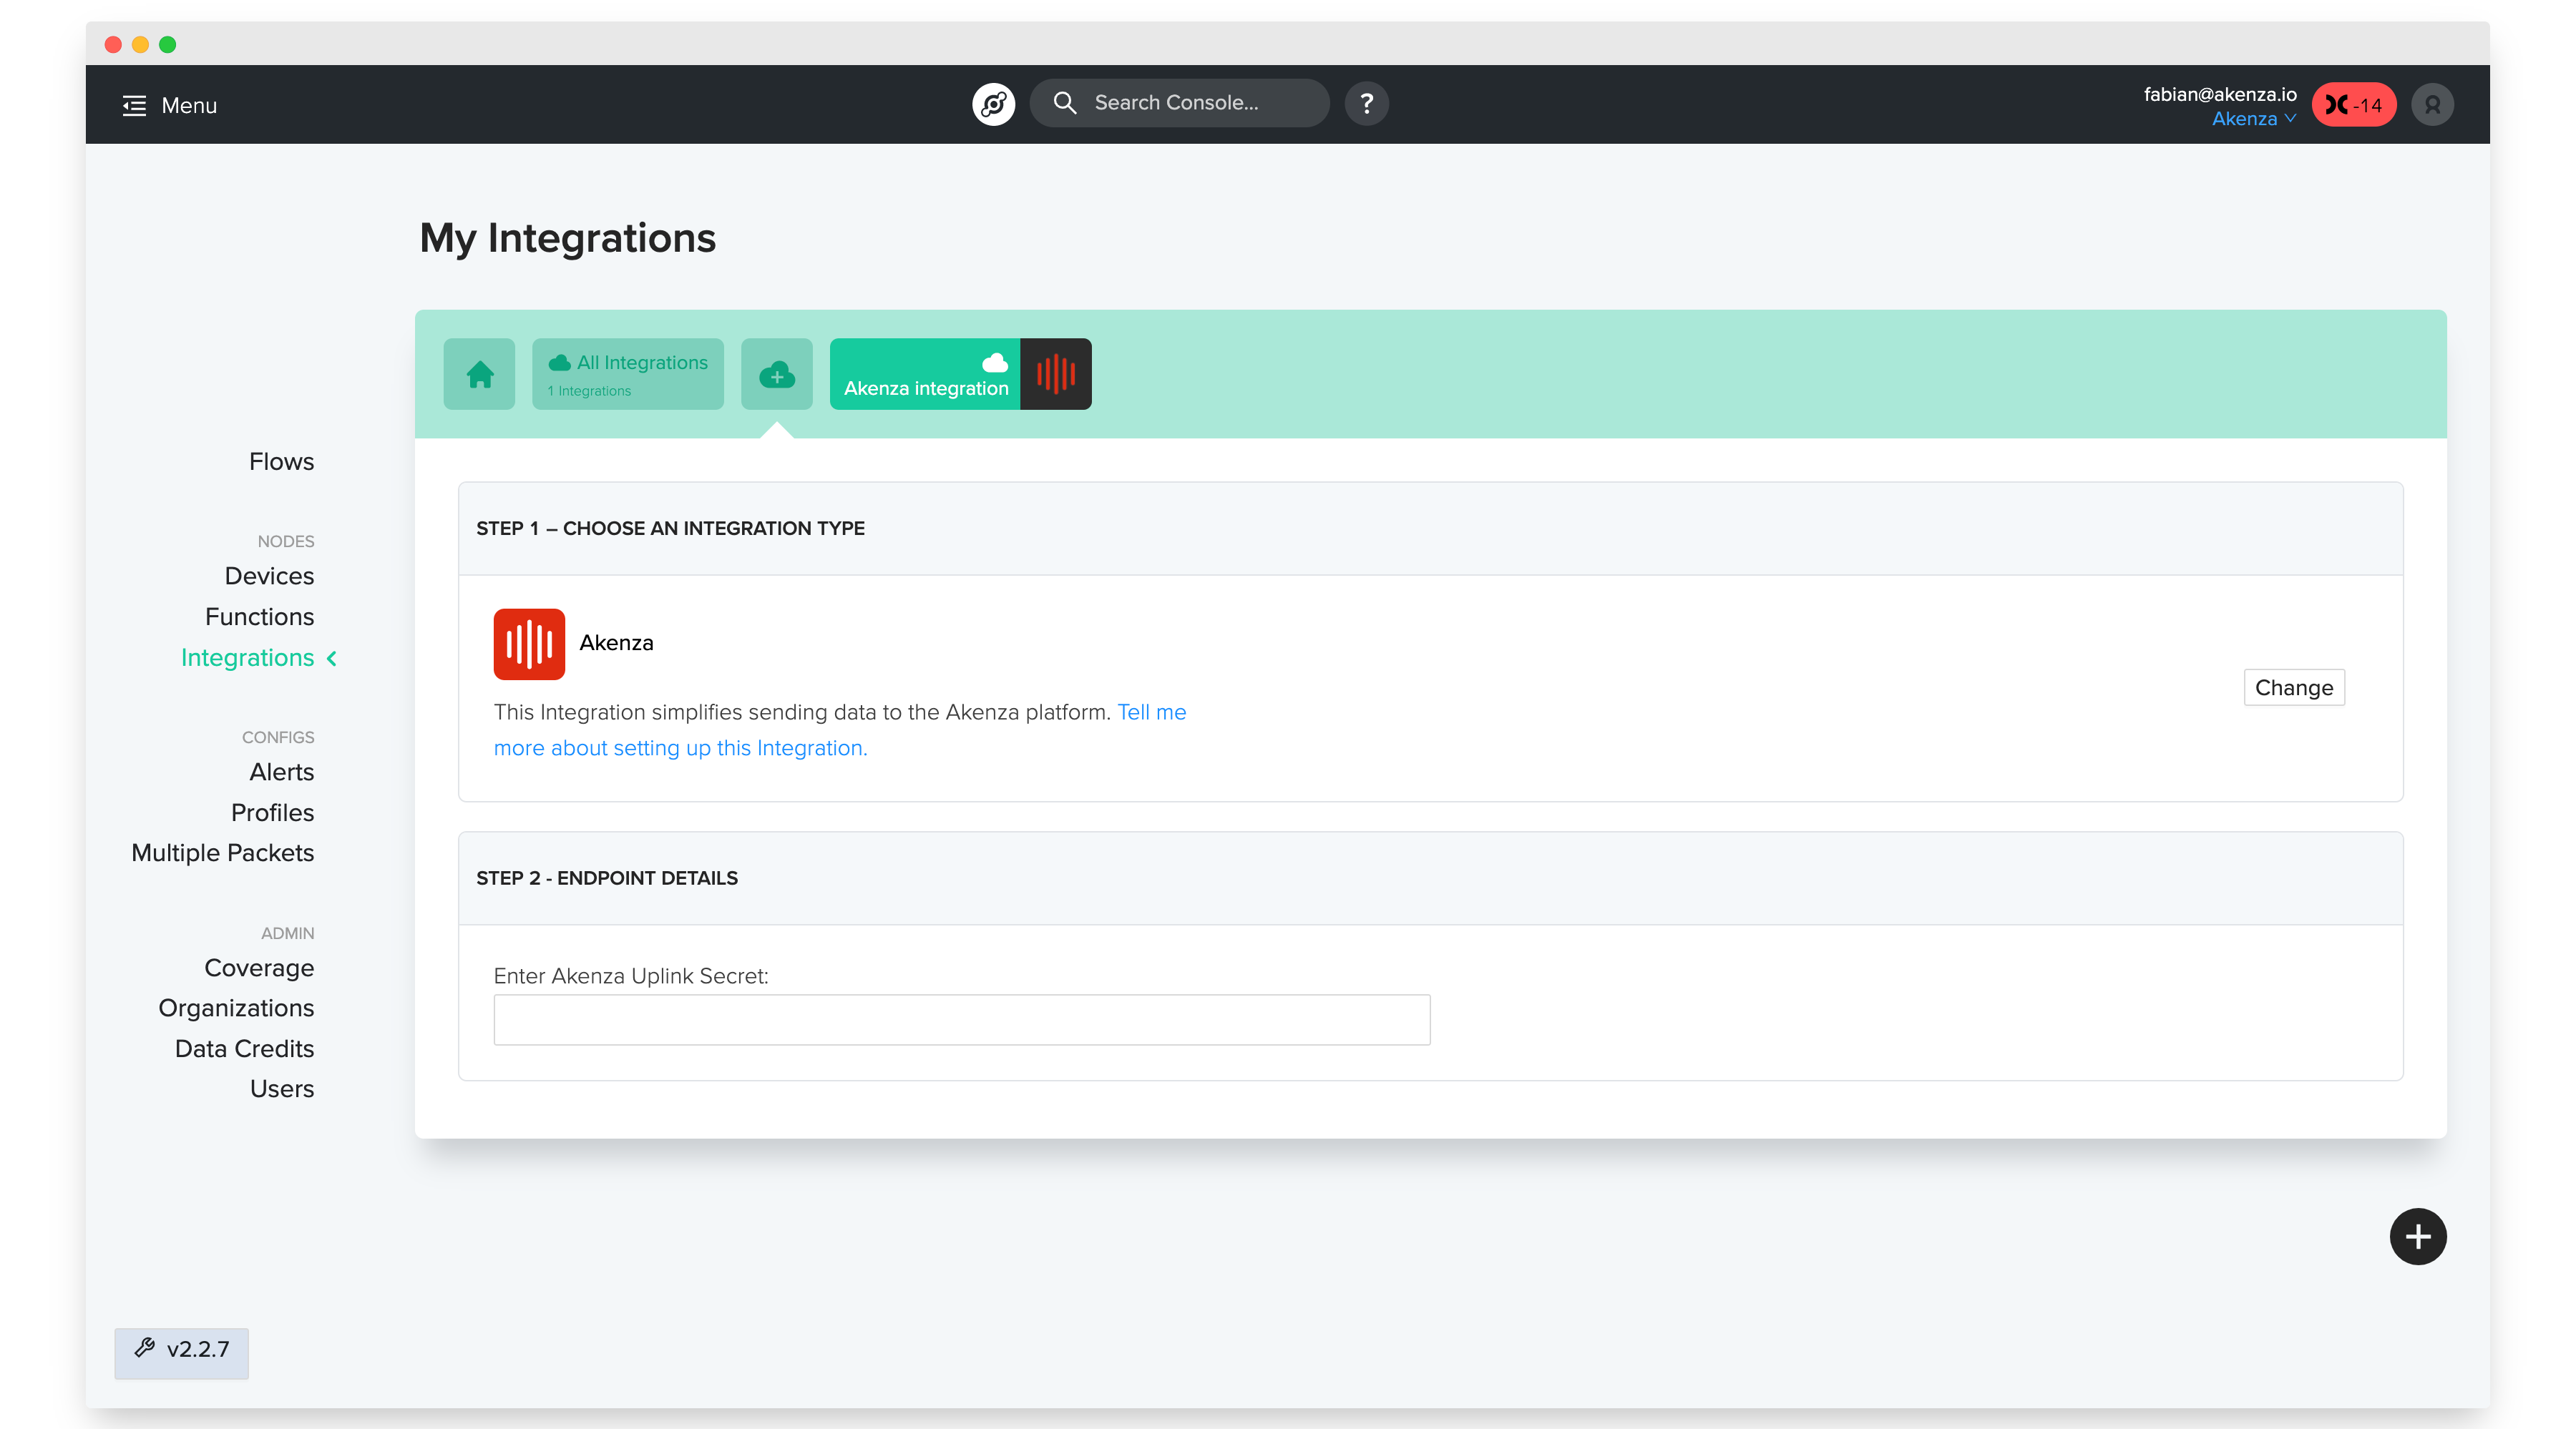Click the search magnifier icon
2576x1429 pixels.
pos(1065,103)
